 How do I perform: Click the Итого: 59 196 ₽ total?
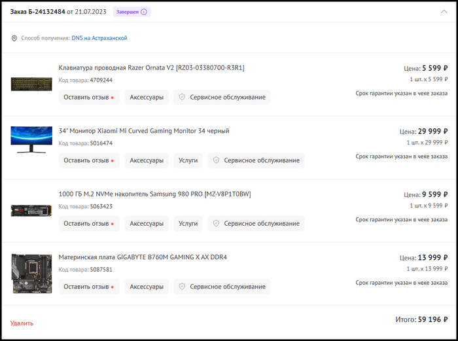[x=421, y=319]
